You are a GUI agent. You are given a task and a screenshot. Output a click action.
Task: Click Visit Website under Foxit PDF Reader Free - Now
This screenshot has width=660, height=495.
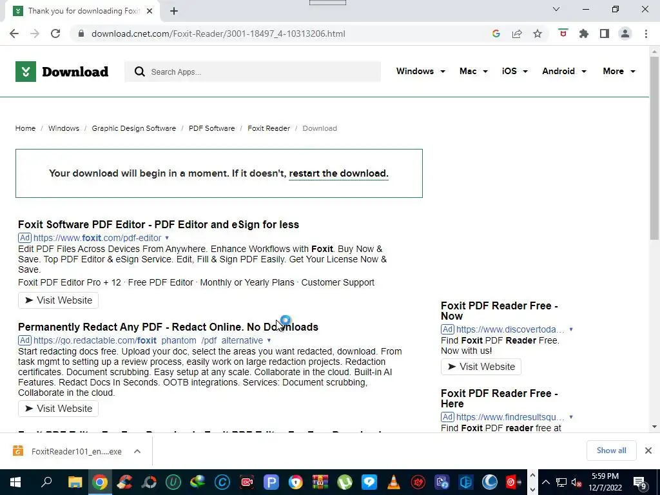pos(481,367)
